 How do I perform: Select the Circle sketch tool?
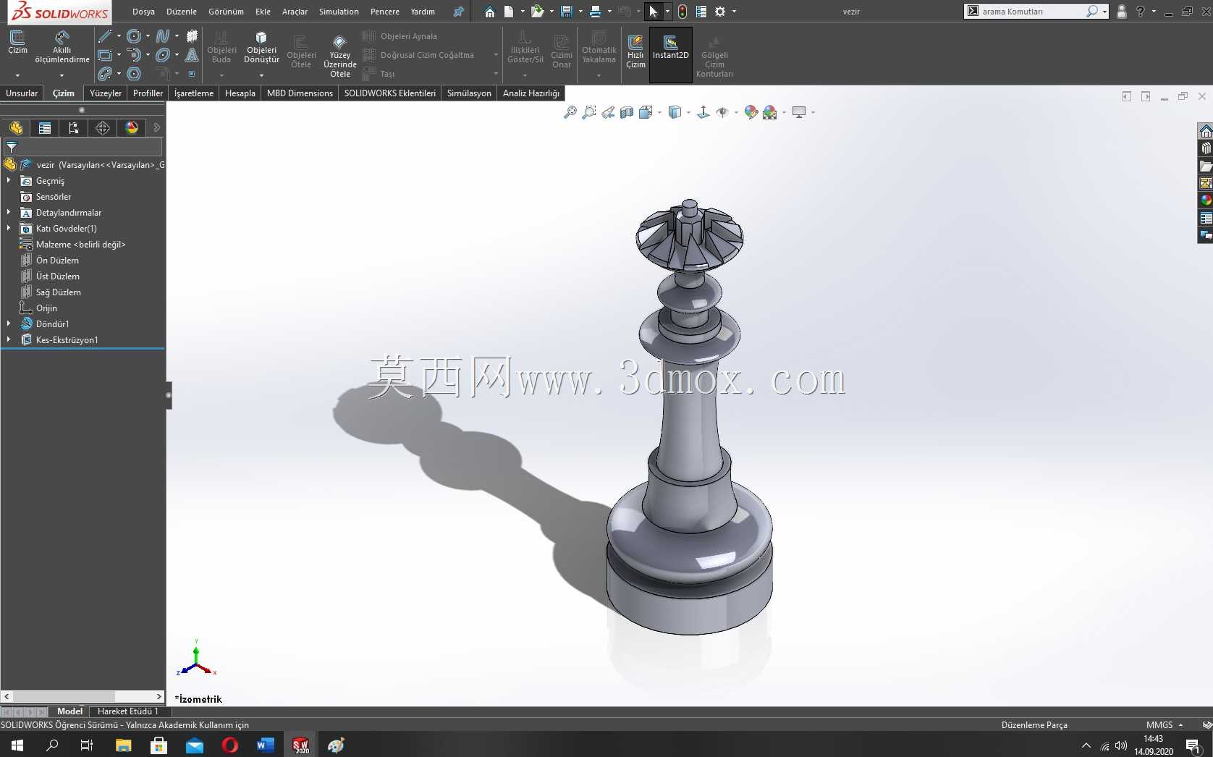tap(134, 36)
